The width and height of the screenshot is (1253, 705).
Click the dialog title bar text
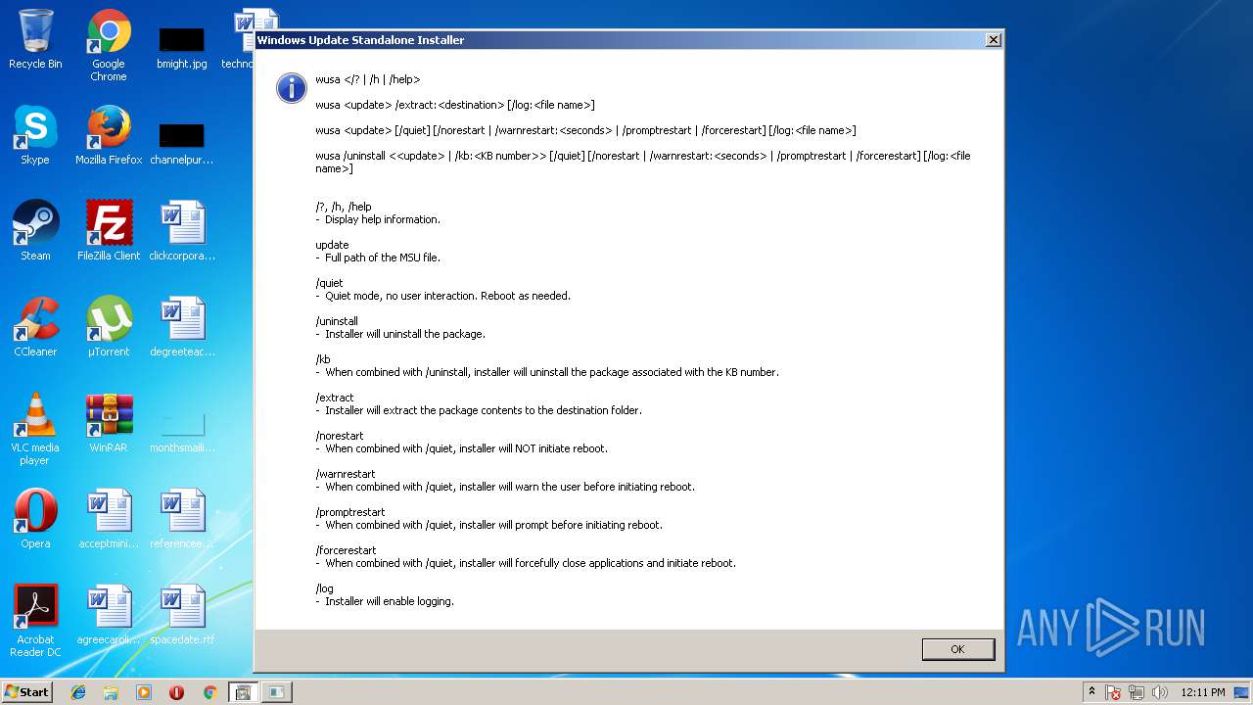pos(360,40)
